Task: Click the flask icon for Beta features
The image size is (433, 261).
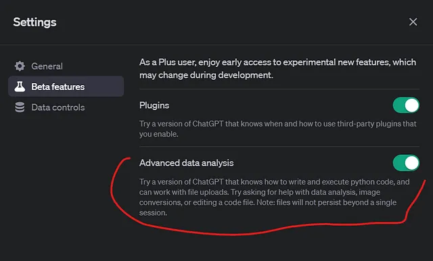Action: 20,87
